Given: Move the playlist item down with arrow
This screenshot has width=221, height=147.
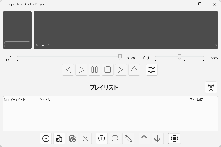Looking at the screenshot, I should pos(157,138).
